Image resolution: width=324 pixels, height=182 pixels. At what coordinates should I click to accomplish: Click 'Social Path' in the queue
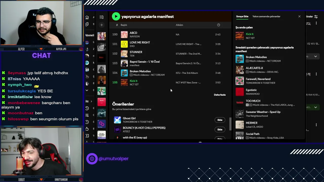pyautogui.click(x=253, y=134)
